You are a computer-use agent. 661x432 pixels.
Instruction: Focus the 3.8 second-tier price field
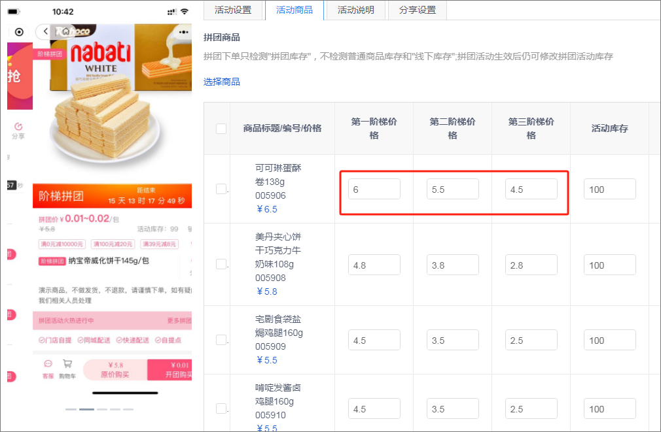click(453, 265)
